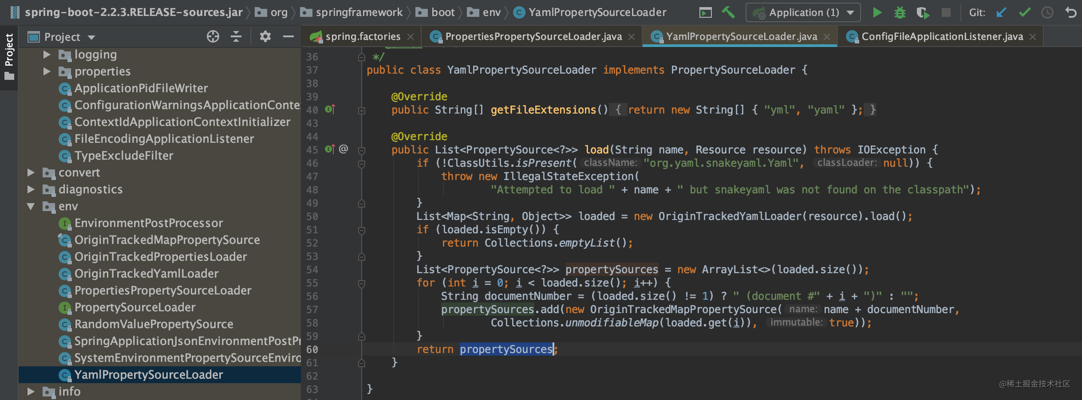Viewport: 1082px width, 400px height.
Task: Toggle the Project tool window side button
Action: (9, 57)
